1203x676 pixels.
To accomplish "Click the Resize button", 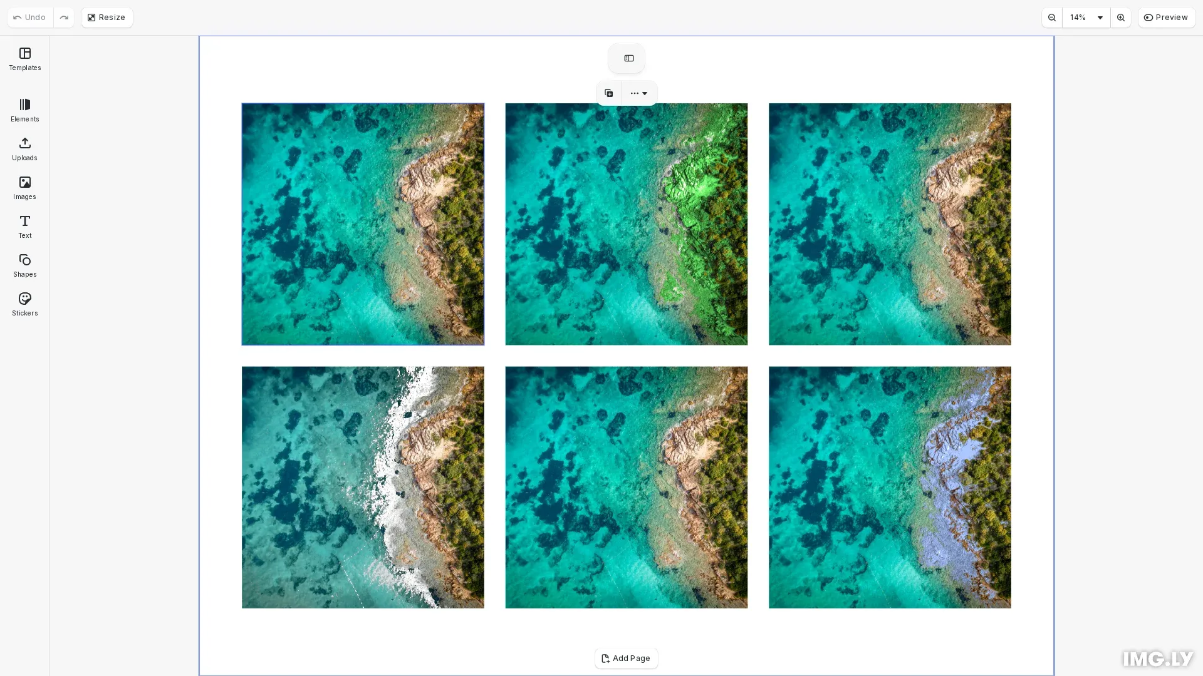I will 107,18.
